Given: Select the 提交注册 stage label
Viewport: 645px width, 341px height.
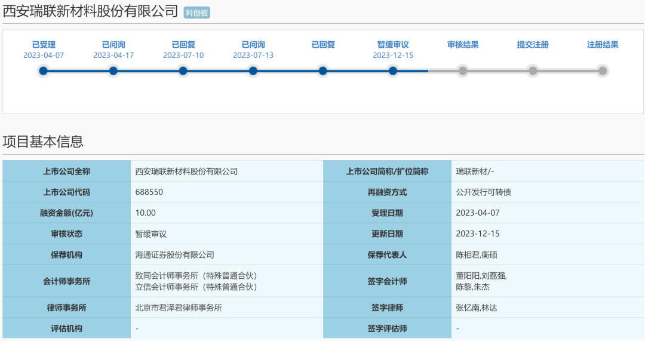Looking at the screenshot, I should coord(533,45).
